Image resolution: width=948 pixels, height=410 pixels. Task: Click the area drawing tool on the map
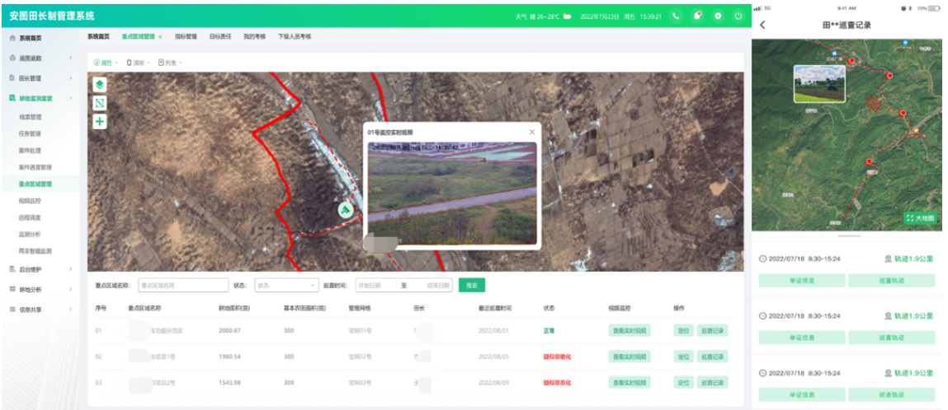coord(100,103)
